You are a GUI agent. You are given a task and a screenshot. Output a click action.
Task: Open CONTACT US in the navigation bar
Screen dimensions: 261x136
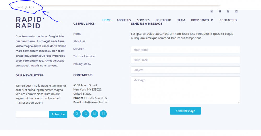point(228,20)
